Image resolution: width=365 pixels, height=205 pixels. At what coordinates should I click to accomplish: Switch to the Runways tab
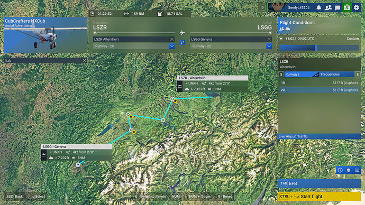302,74
